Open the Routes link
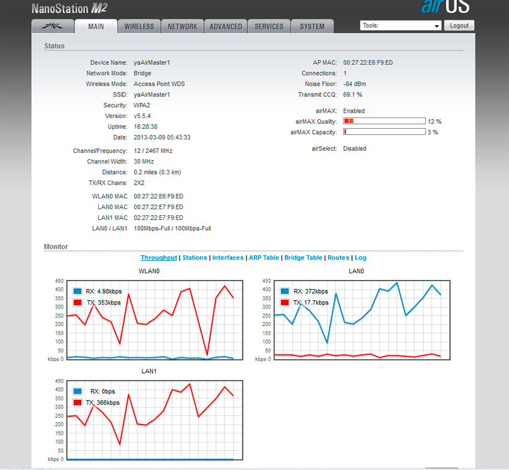The height and width of the screenshot is (470, 509). (x=338, y=257)
